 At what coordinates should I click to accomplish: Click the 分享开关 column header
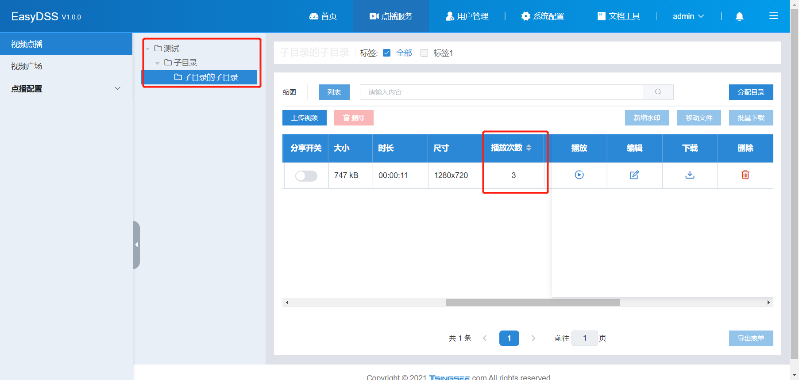(x=306, y=148)
